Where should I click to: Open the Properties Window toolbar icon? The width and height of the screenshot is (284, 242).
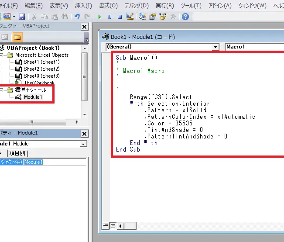[x=153, y=17]
